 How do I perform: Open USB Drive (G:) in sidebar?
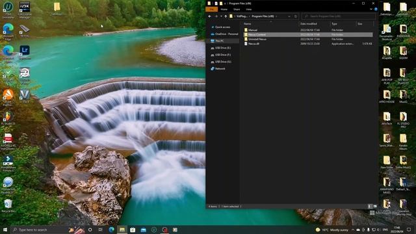coord(222,62)
